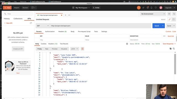The image size is (177, 99).
Task: Click the environment quick look eye icon
Action: 169,14
